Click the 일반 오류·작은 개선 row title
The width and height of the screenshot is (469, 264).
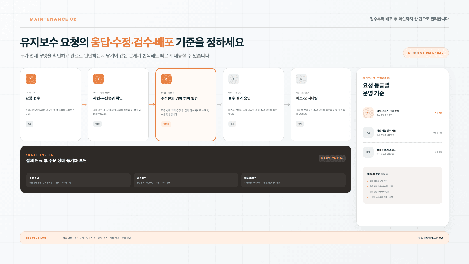tap(387, 150)
